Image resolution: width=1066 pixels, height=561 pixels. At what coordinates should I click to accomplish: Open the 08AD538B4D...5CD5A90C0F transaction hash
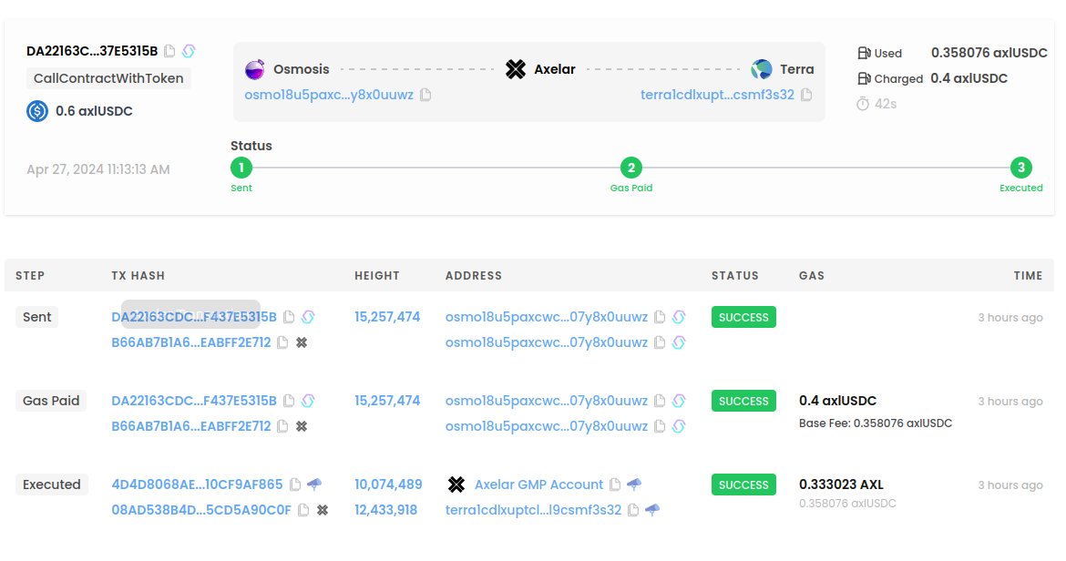point(201,509)
